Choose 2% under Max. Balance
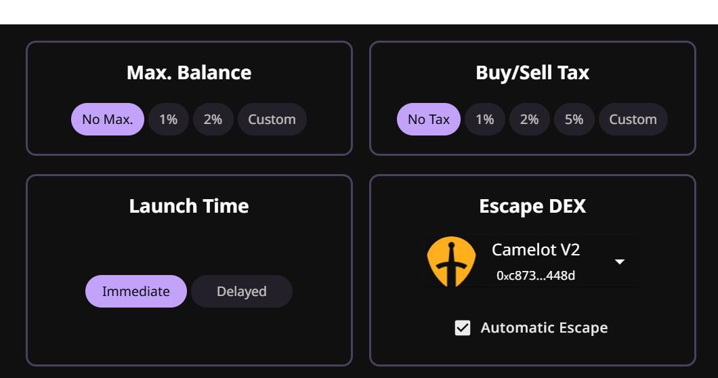This screenshot has width=718, height=378. click(213, 119)
